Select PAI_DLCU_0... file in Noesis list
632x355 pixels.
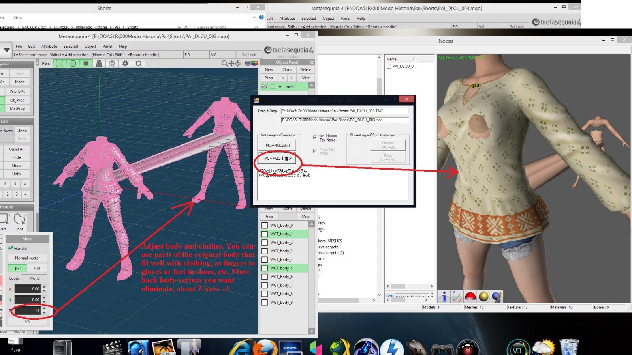[402, 66]
